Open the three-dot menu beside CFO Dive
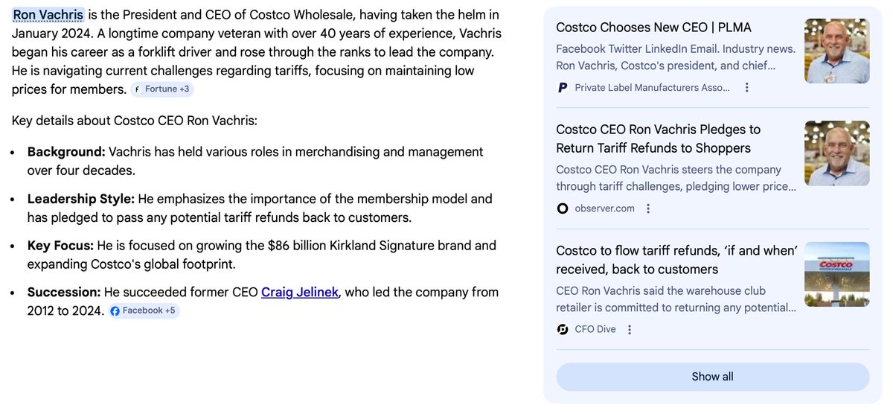The image size is (893, 414). coord(630,329)
